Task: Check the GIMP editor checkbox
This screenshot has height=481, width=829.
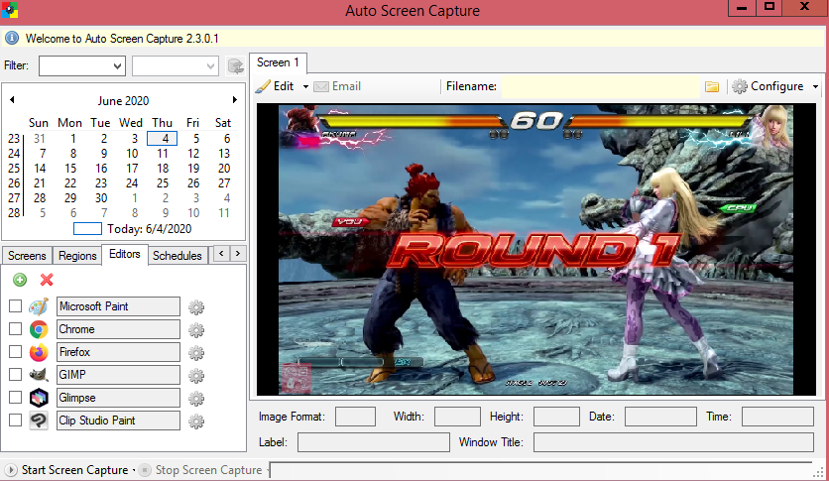Action: click(x=15, y=374)
